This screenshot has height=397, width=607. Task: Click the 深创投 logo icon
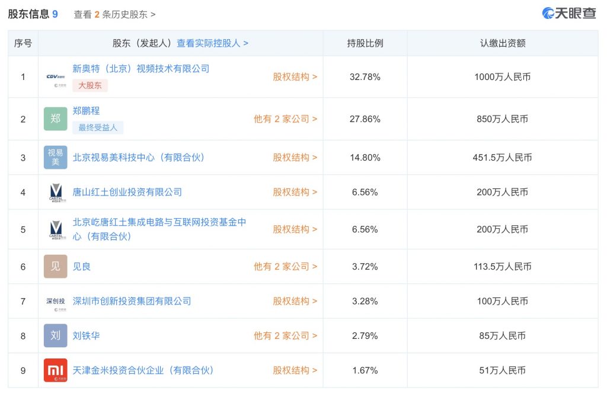click(56, 301)
